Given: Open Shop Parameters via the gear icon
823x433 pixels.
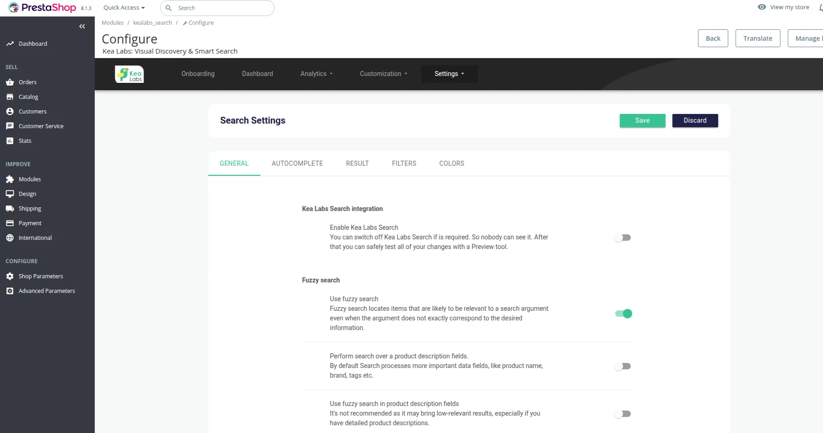Looking at the screenshot, I should tap(10, 276).
